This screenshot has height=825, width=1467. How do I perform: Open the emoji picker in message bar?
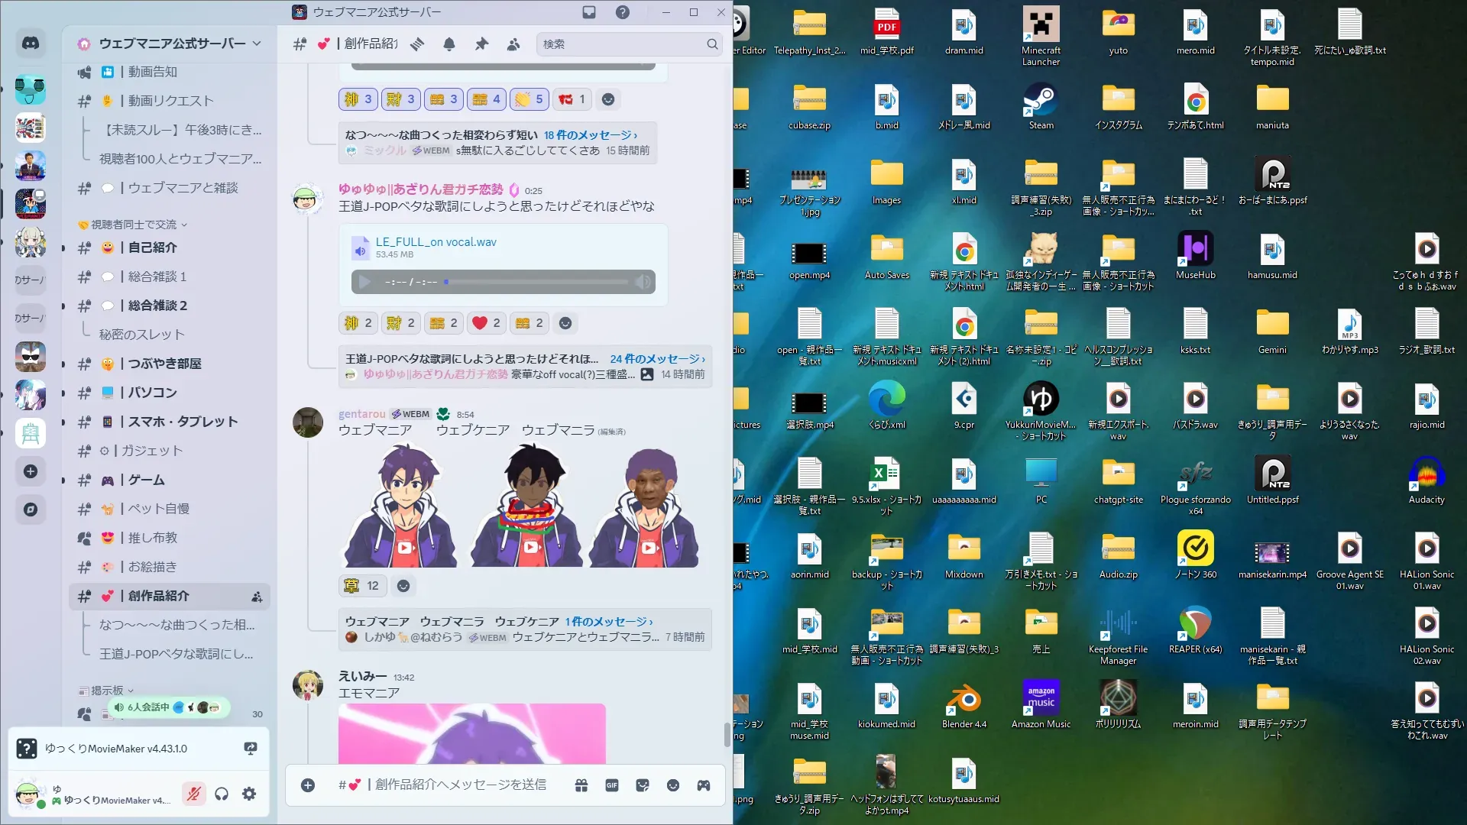(673, 785)
